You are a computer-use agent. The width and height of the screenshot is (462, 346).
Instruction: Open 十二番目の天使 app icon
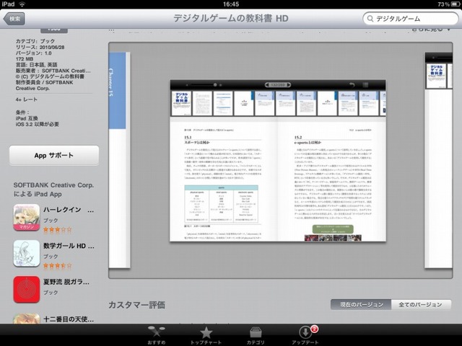point(27,319)
